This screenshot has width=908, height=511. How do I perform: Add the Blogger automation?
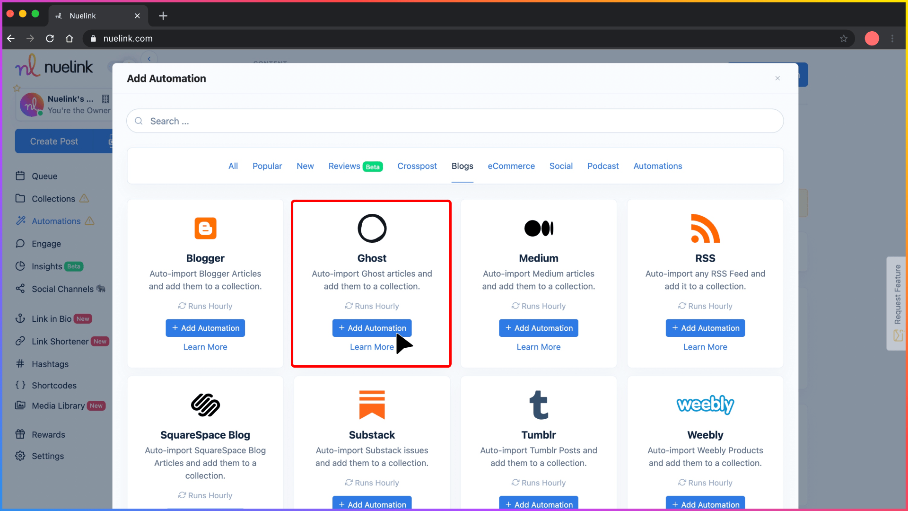(205, 328)
